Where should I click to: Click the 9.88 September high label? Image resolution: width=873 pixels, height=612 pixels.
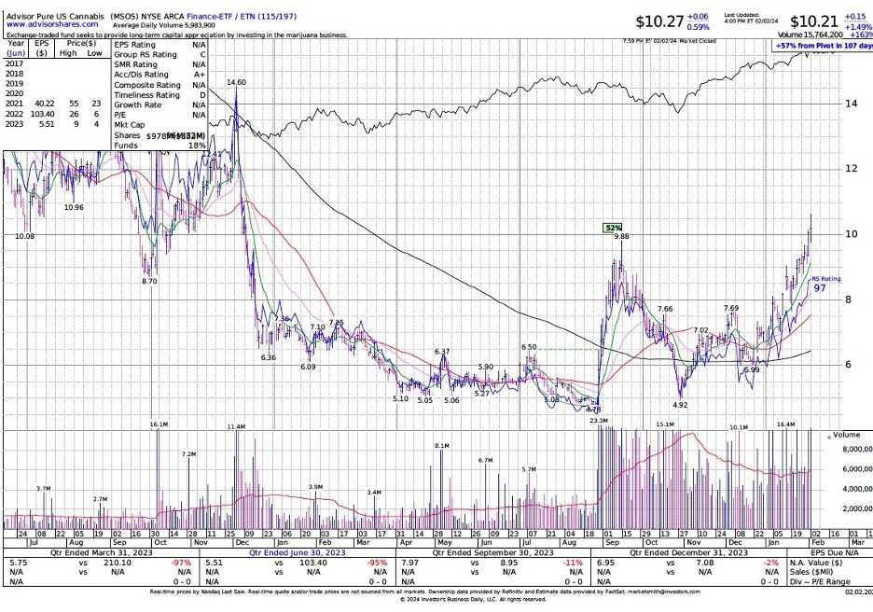pos(621,236)
